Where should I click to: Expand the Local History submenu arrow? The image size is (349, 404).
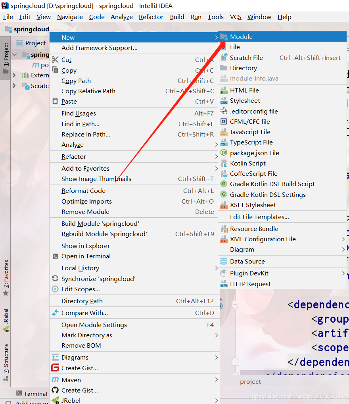[217, 268]
